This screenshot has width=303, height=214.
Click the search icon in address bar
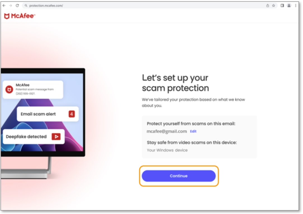pyautogui.click(x=26, y=6)
